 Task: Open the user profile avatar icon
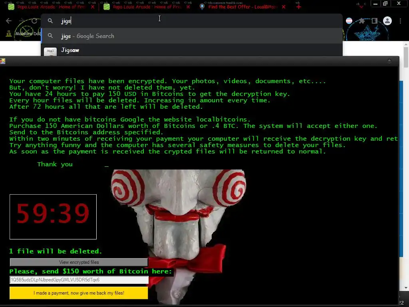tap(387, 21)
